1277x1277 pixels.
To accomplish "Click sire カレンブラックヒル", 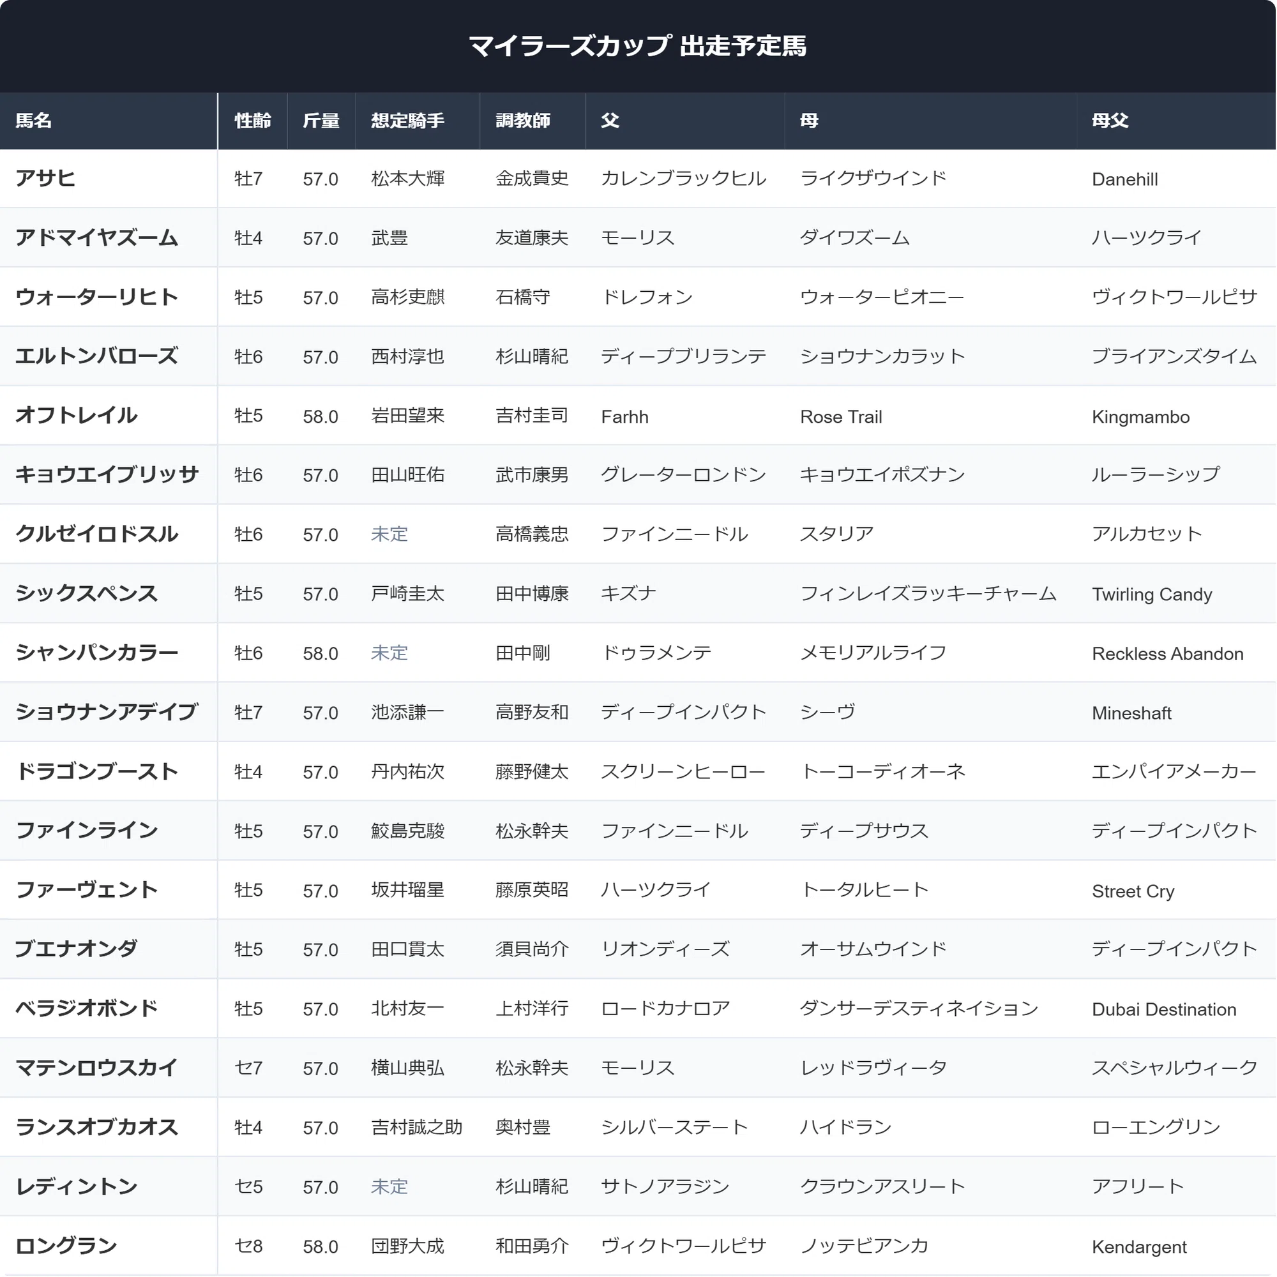I will [x=683, y=179].
